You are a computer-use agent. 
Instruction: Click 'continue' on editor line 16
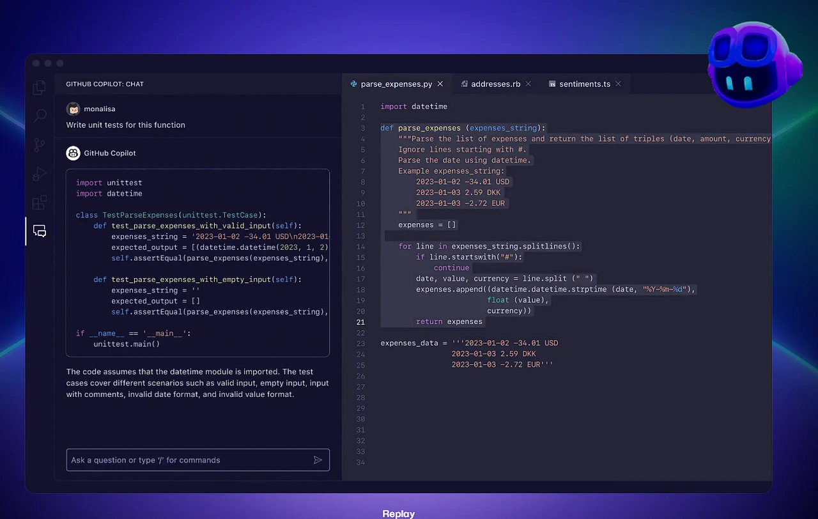452,268
